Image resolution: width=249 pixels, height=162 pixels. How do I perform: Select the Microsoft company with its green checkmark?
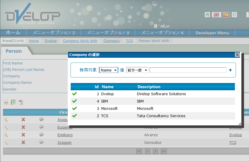click(74, 108)
